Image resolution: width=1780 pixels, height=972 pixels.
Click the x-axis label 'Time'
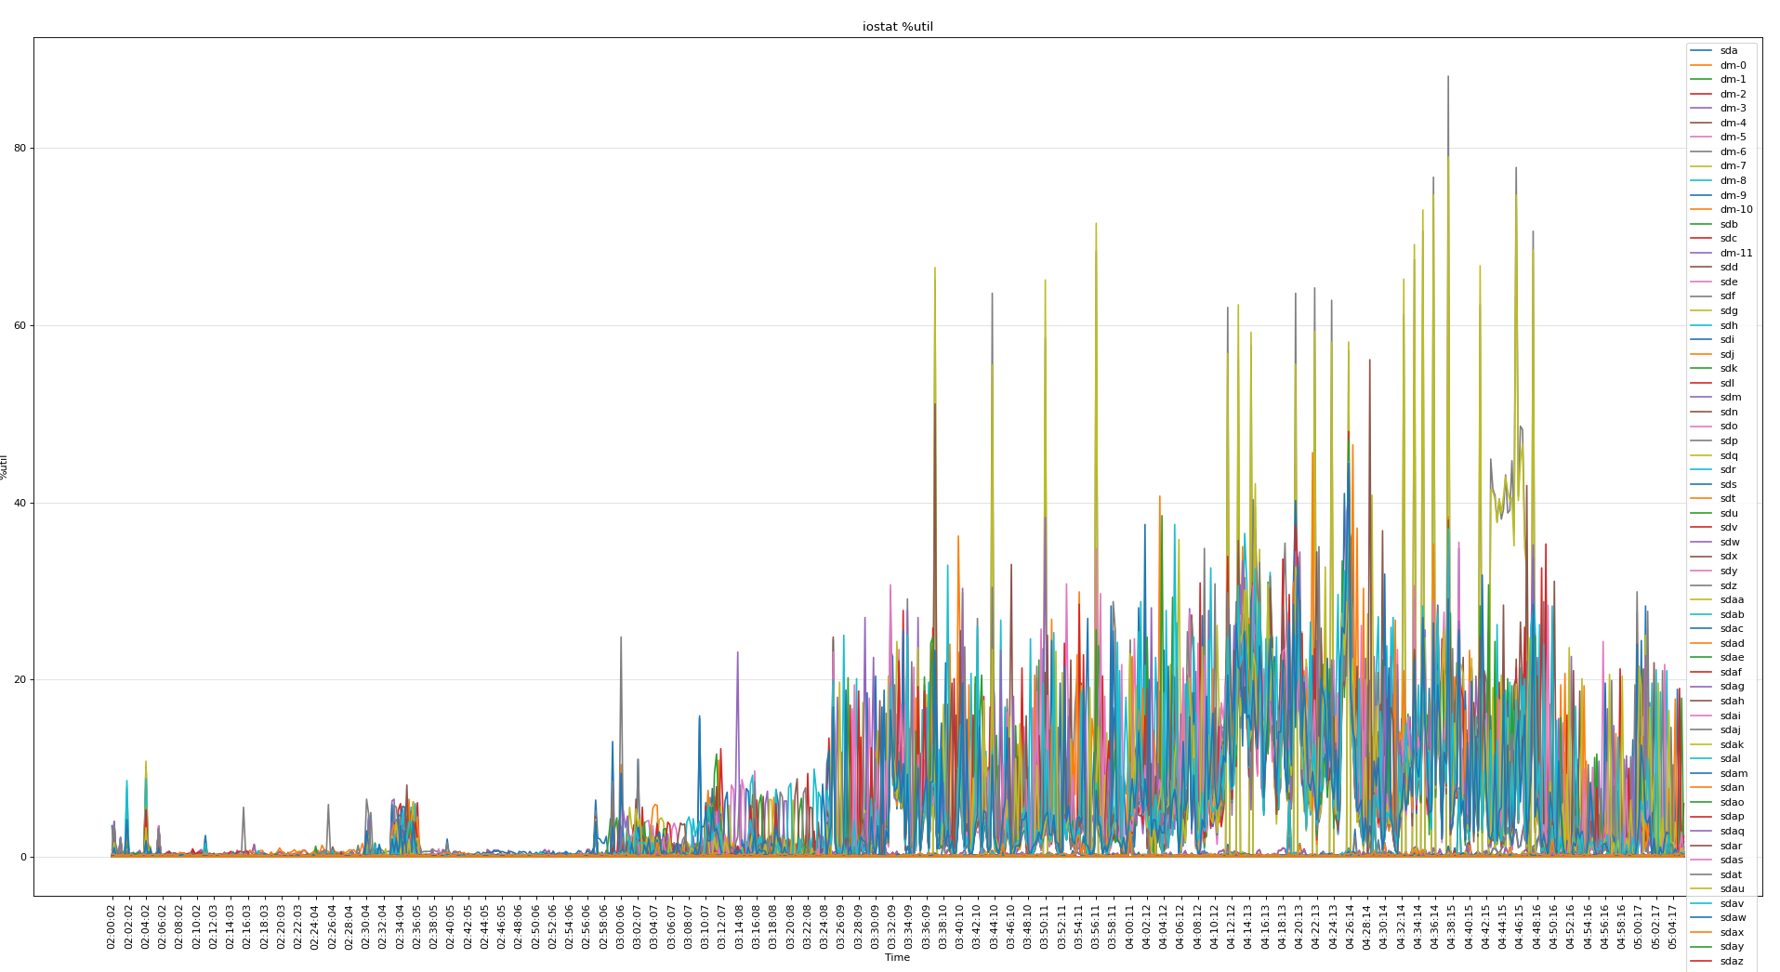click(897, 958)
